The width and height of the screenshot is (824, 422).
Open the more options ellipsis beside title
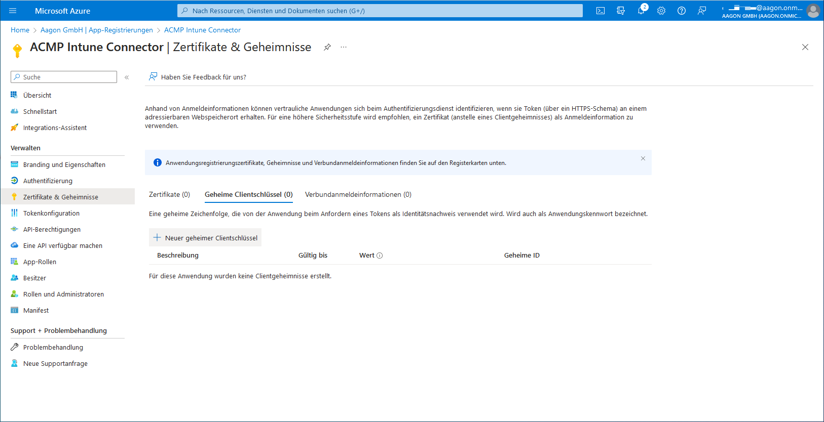click(344, 47)
